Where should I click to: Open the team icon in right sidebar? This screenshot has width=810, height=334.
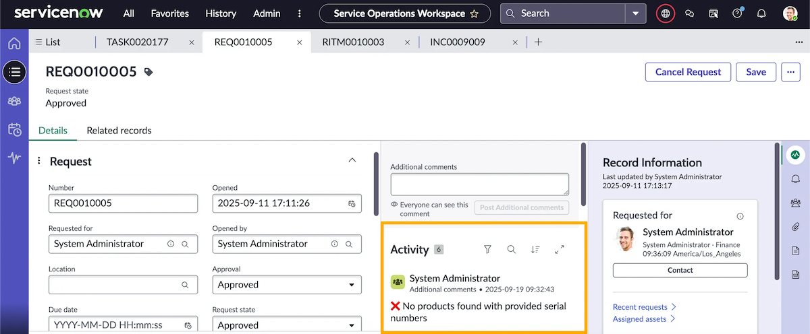pyautogui.click(x=795, y=202)
